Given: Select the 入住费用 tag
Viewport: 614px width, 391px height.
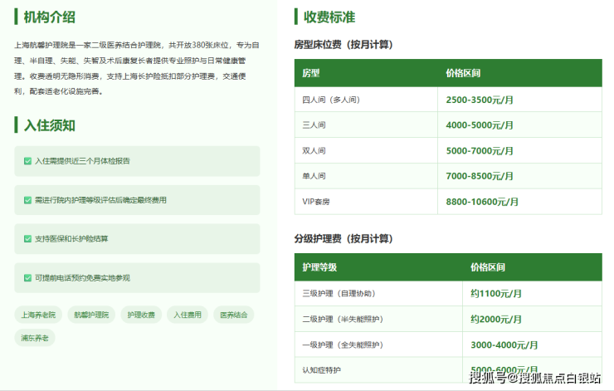Looking at the screenshot, I should click(x=188, y=315).
